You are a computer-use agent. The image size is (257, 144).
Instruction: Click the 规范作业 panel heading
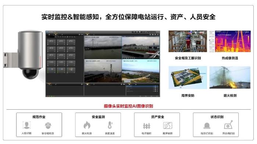39,117
